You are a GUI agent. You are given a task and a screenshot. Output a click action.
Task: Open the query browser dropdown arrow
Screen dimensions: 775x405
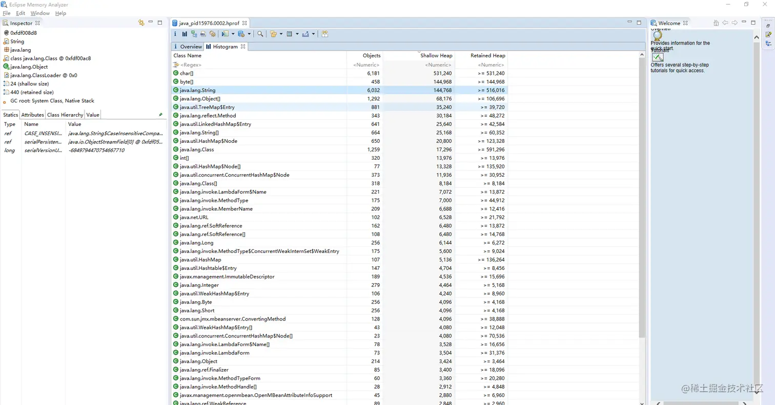(x=249, y=34)
